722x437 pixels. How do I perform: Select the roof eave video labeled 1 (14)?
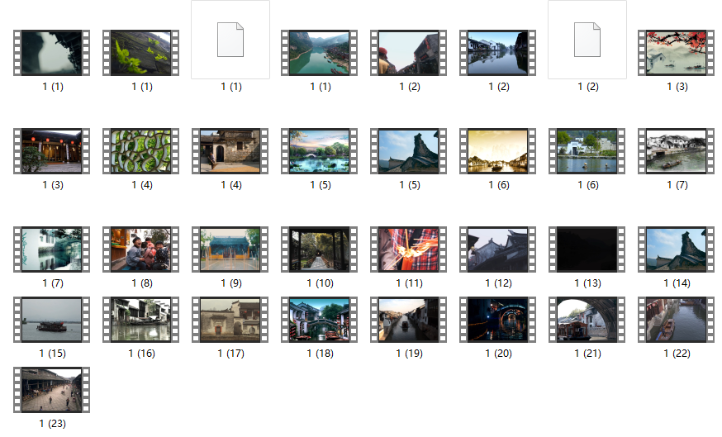coord(676,249)
